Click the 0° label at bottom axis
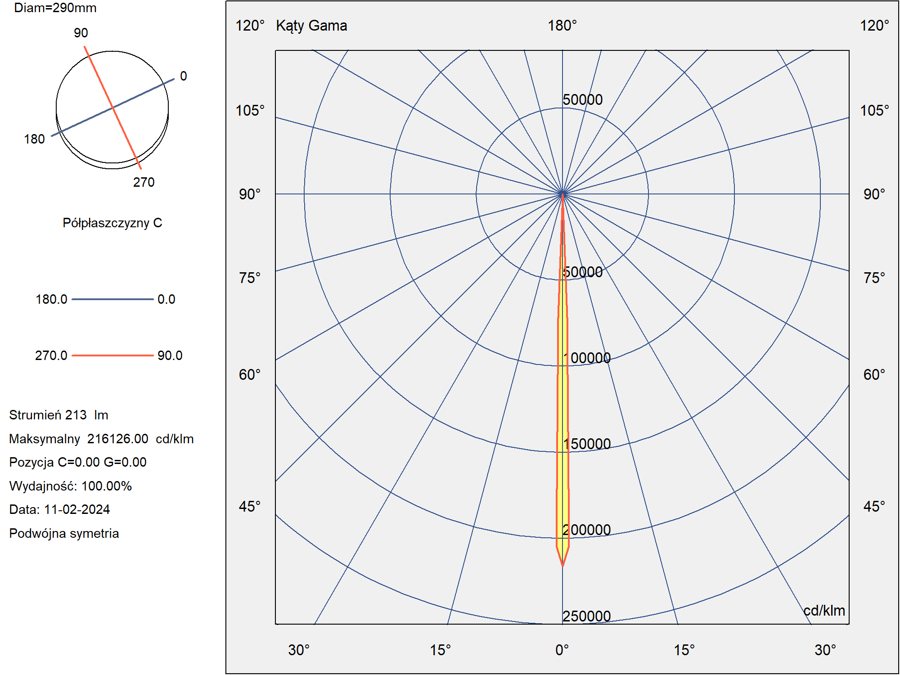 (562, 650)
